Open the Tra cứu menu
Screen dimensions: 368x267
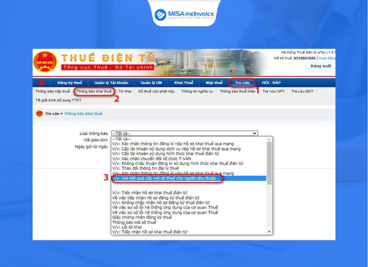(x=242, y=83)
